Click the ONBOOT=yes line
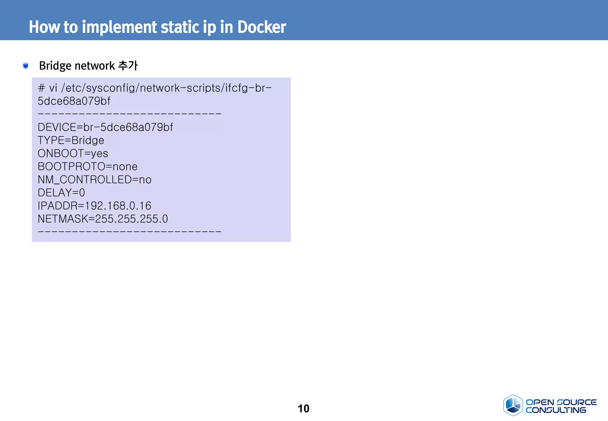Viewport: 608px width, 421px height. coord(73,153)
